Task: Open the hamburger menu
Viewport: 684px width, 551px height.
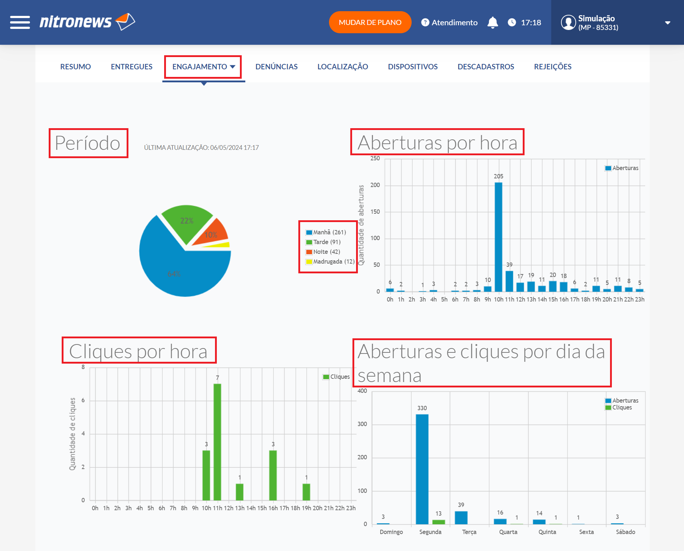Action: (x=20, y=22)
